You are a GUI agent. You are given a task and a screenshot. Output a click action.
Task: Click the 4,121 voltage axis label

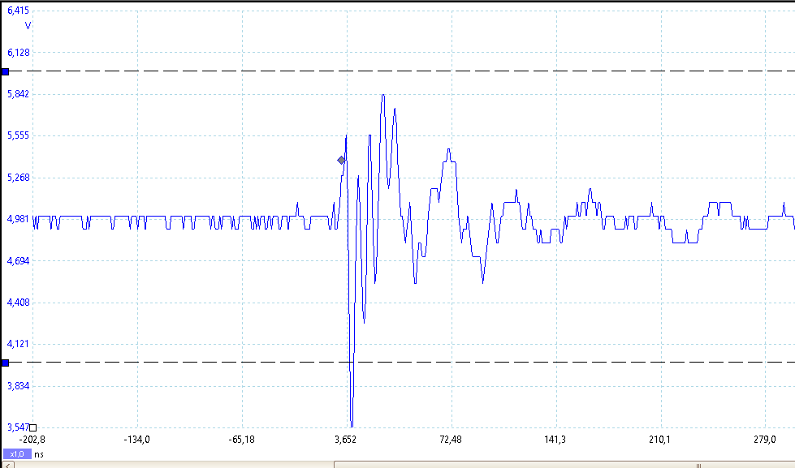(18, 344)
